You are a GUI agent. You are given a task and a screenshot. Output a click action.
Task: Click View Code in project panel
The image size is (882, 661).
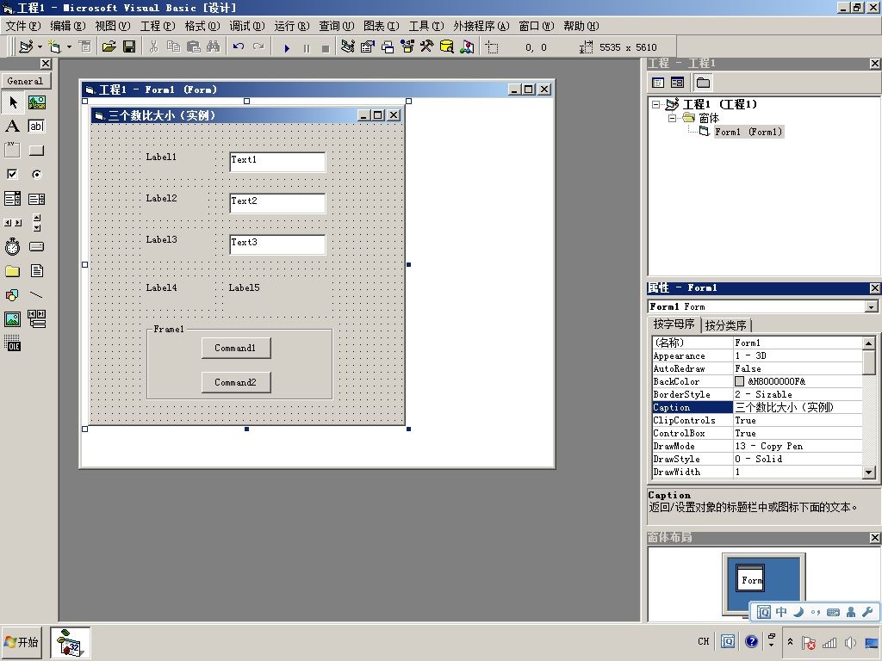tap(658, 83)
